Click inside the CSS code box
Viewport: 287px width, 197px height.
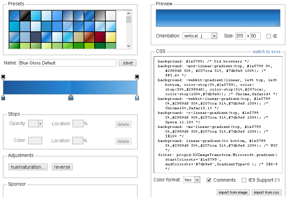[x=218, y=115]
